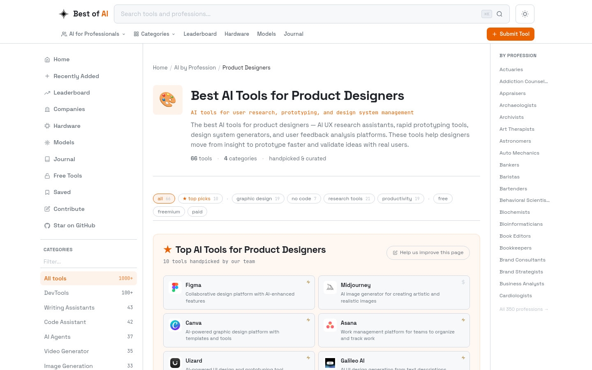
Task: Open the Brand Strategists profession link
Action: point(521,272)
